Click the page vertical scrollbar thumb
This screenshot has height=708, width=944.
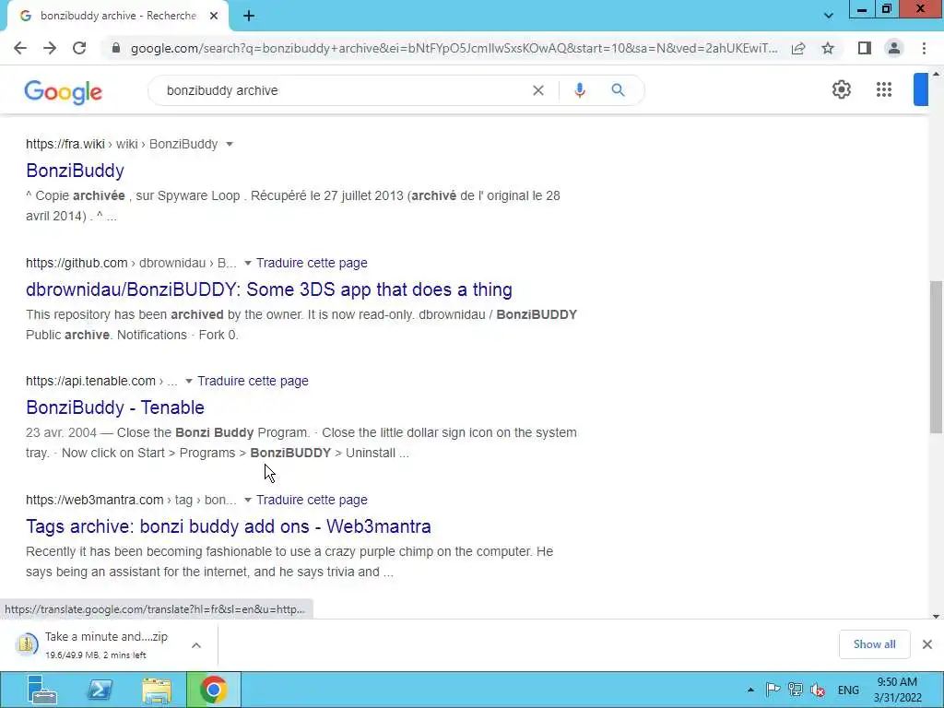pos(936,357)
